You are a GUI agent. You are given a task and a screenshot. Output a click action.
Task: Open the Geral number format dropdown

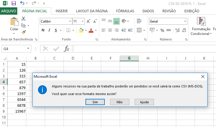(x=185, y=21)
